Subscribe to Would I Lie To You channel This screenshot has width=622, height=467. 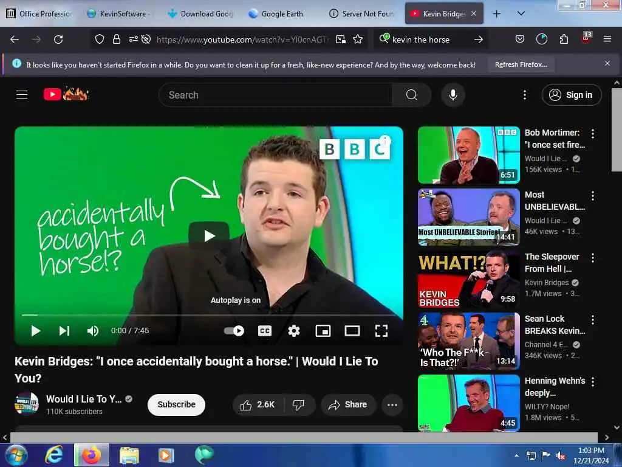(x=176, y=404)
